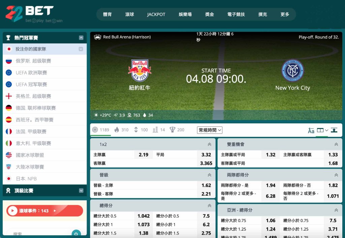Image resolution: width=345 pixels, height=238 pixels.
Task: Open the 電子競技 esports menu
Action: [x=236, y=14]
